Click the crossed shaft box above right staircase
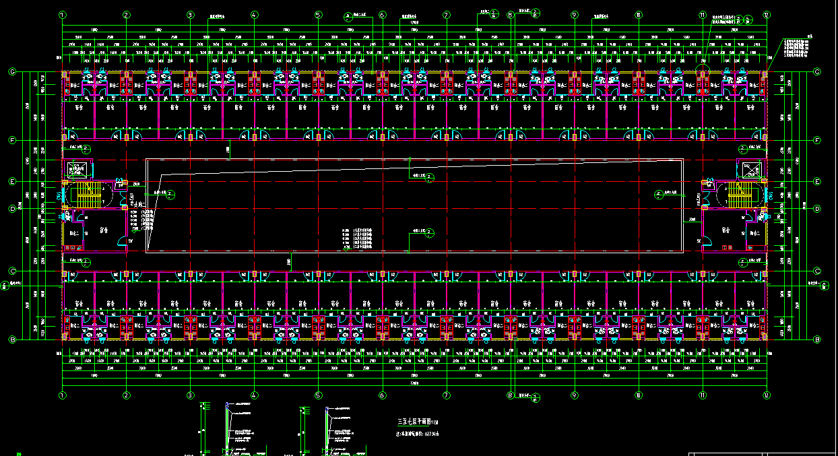This screenshot has width=838, height=456. pyautogui.click(x=750, y=168)
